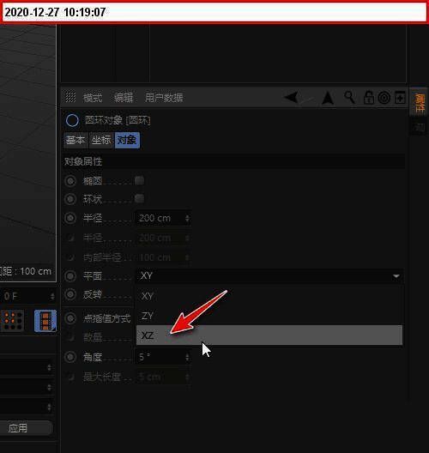429x453 pixels.
Task: Open the 属性 side tab
Action: [x=420, y=102]
